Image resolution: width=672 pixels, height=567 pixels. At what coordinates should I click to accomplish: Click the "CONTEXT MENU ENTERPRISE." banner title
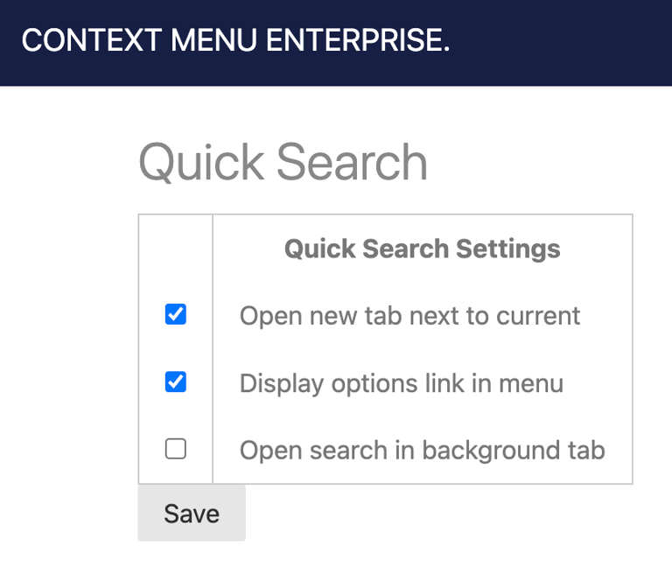235,40
